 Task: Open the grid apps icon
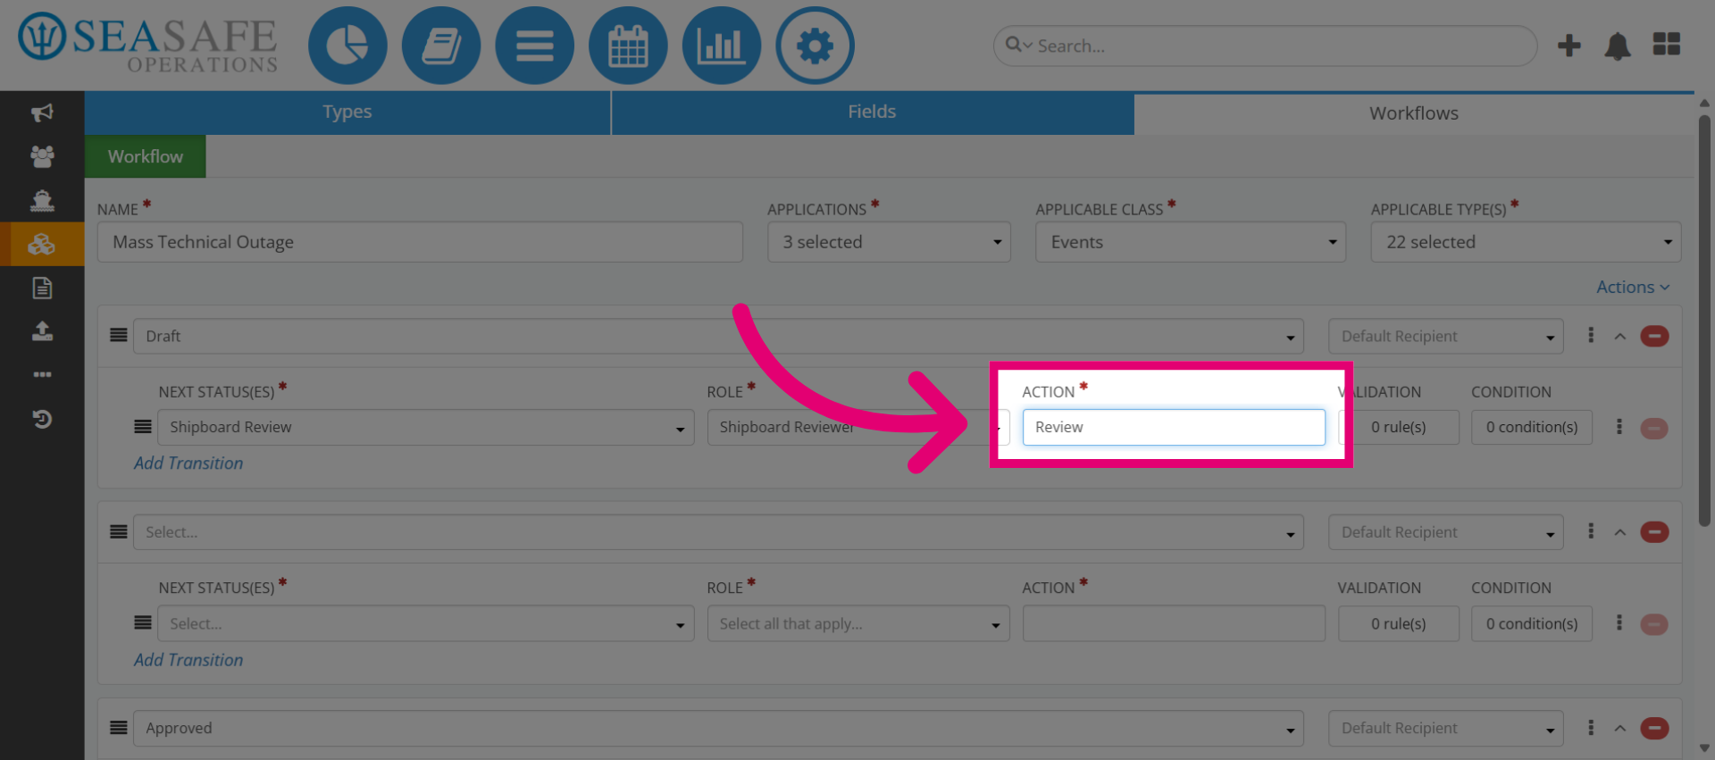pyautogui.click(x=1667, y=45)
